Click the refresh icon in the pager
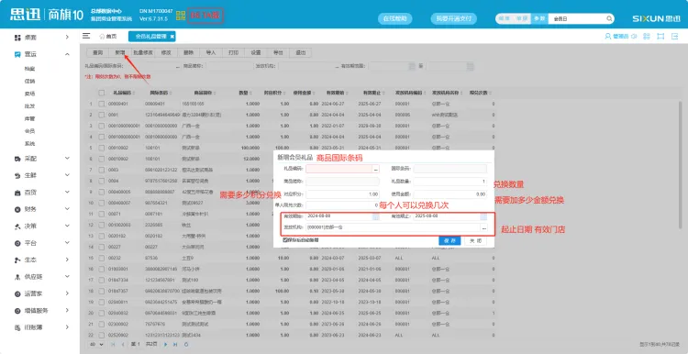 pyautogui.click(x=186, y=345)
